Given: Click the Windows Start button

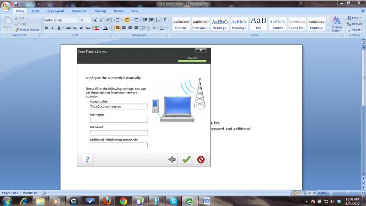Looking at the screenshot, I should point(7,201).
